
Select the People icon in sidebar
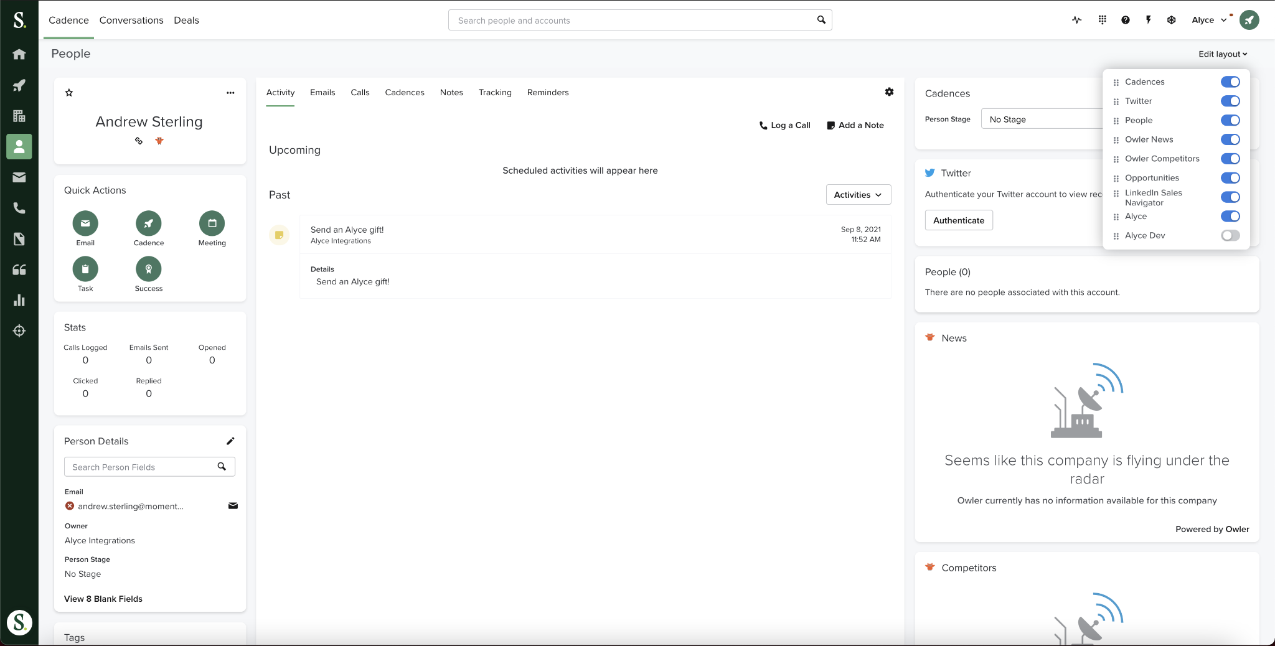[x=19, y=147]
